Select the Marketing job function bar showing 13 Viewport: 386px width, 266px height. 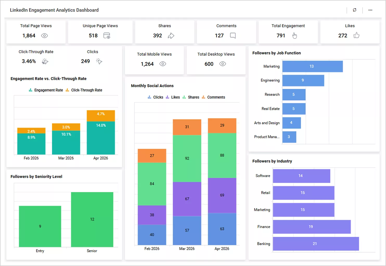tap(312, 66)
